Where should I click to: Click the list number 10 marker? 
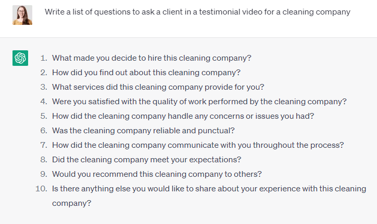click(x=41, y=189)
